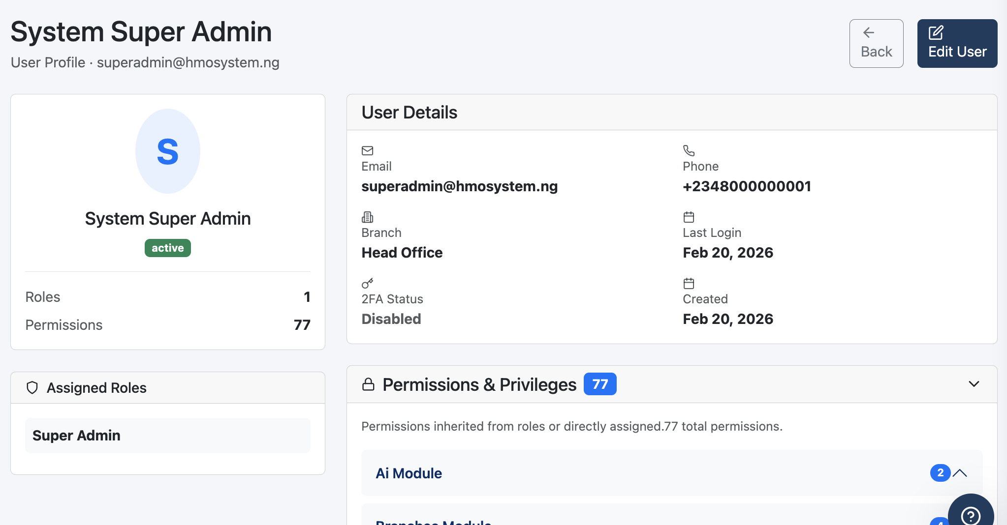Click the permissions inherited description text
The width and height of the screenshot is (1007, 525).
click(572, 426)
